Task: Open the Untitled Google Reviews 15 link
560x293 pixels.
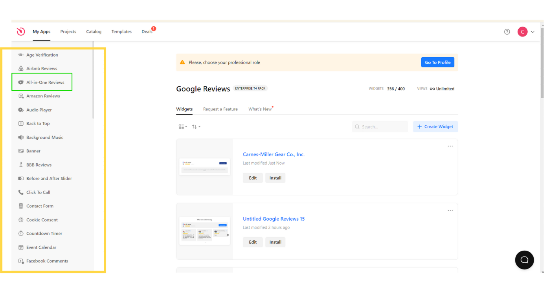Action: 274,219
